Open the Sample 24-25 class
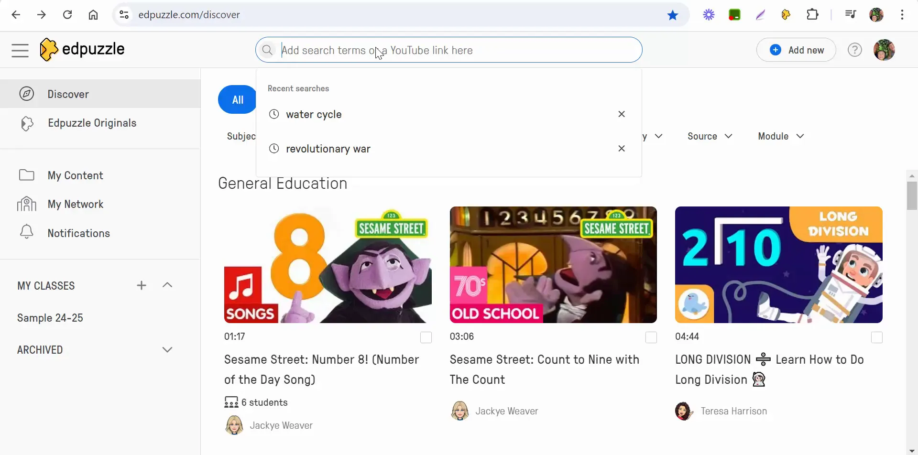The height and width of the screenshot is (455, 918). point(50,318)
